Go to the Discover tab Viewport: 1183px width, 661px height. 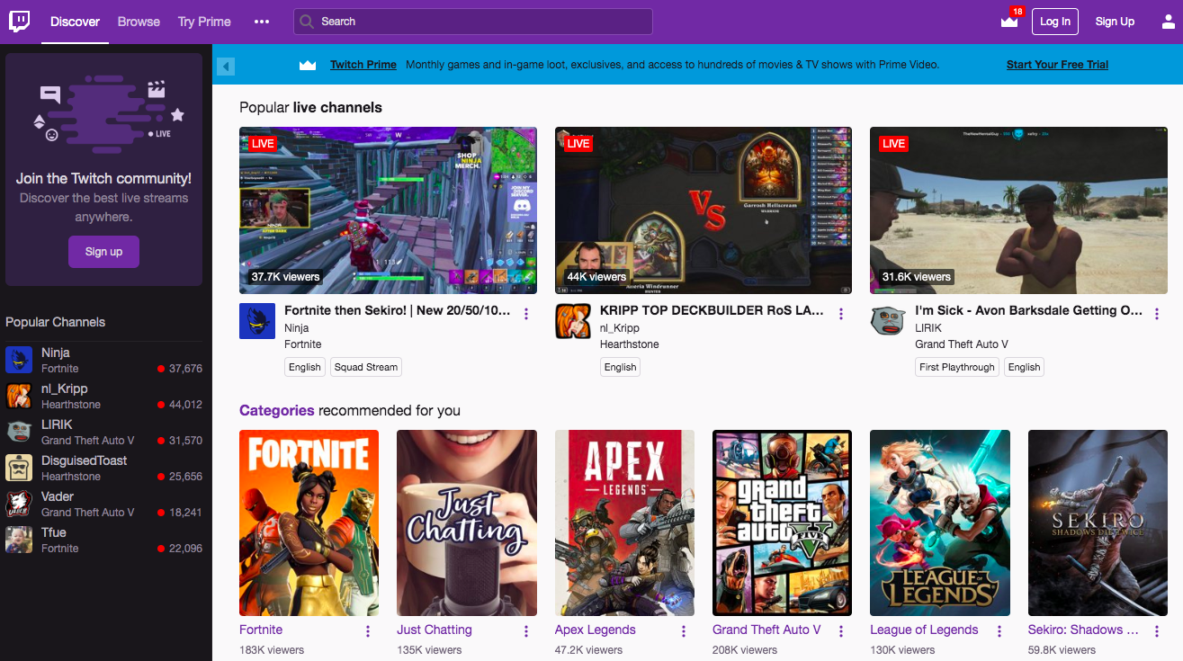tap(75, 22)
